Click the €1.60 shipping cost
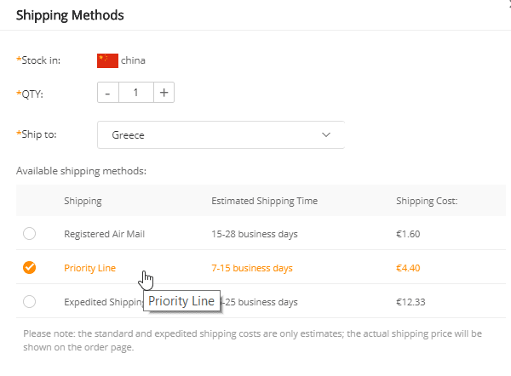This screenshot has width=511, height=376. pyautogui.click(x=408, y=234)
